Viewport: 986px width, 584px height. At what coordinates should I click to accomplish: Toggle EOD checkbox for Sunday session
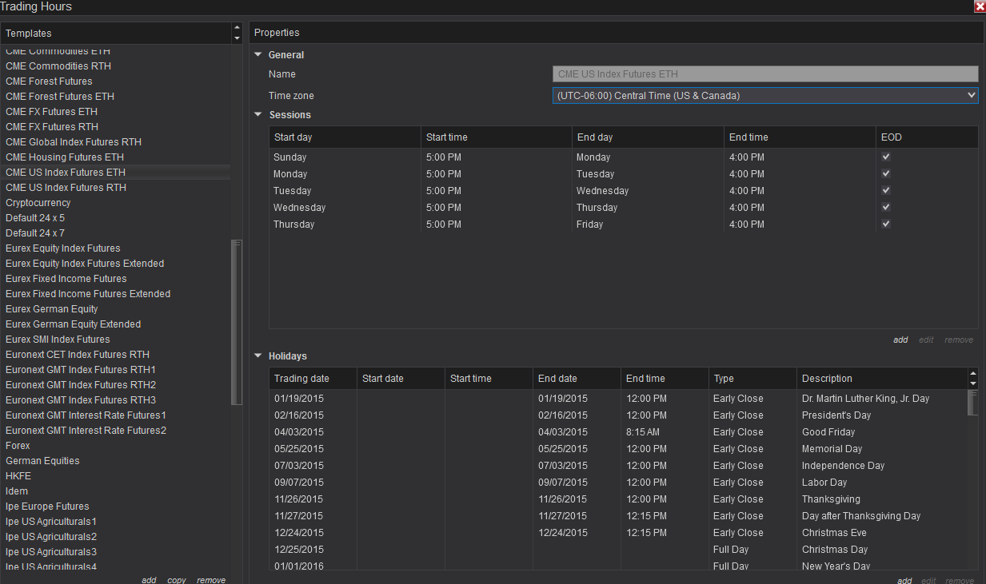(x=886, y=157)
